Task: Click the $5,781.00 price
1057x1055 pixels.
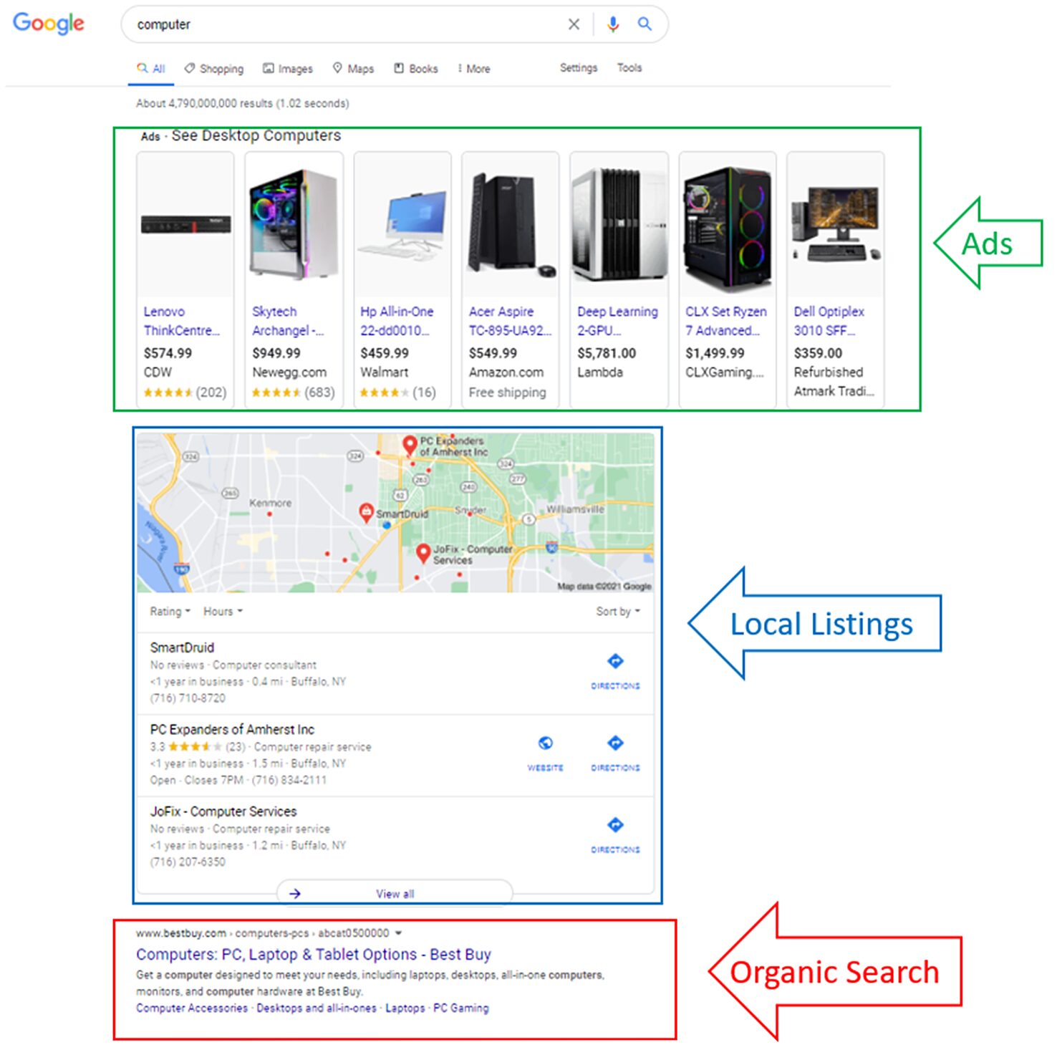Action: tap(607, 353)
